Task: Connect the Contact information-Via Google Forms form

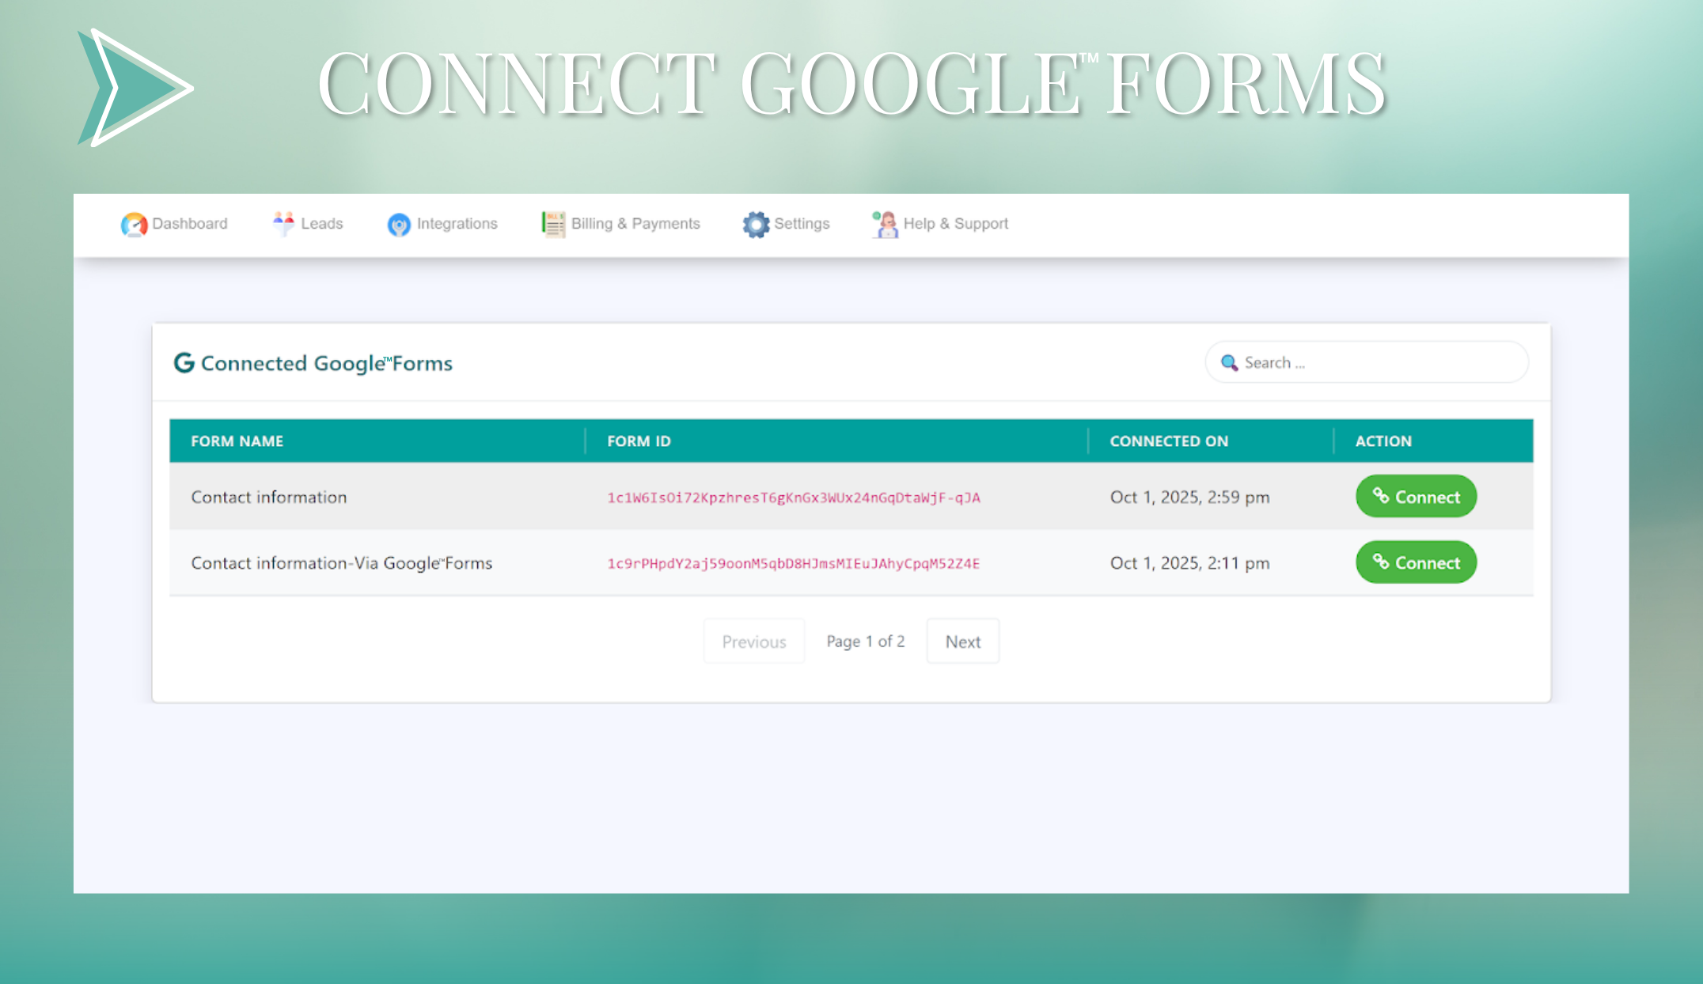Action: click(1416, 562)
